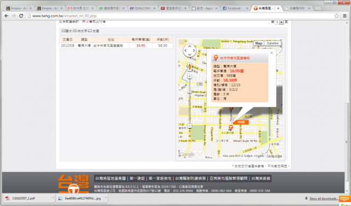
Task: Open the last tab with the blank page icon
Action: [297, 8]
